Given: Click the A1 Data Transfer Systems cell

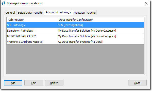Looking at the screenshot, I should click(101, 42).
